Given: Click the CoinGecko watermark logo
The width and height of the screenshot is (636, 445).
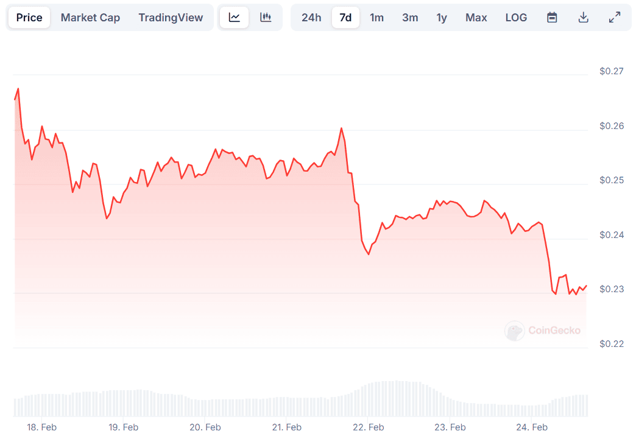Looking at the screenshot, I should click(x=543, y=331).
